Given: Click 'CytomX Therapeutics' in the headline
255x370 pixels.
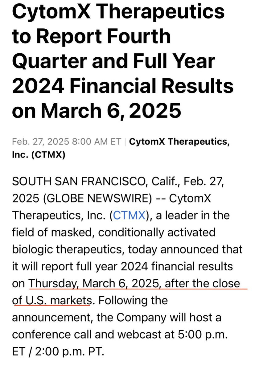Looking at the screenshot, I should pyautogui.click(x=118, y=11).
